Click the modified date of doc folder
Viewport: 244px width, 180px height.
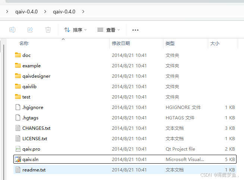[129, 55]
